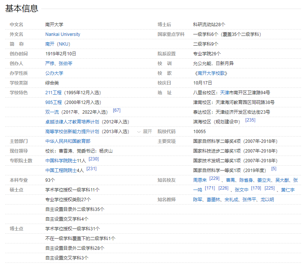Viewport: 304px width, 264px height.
Task: Click alumnus 陈省身 link
Action: 247,180
